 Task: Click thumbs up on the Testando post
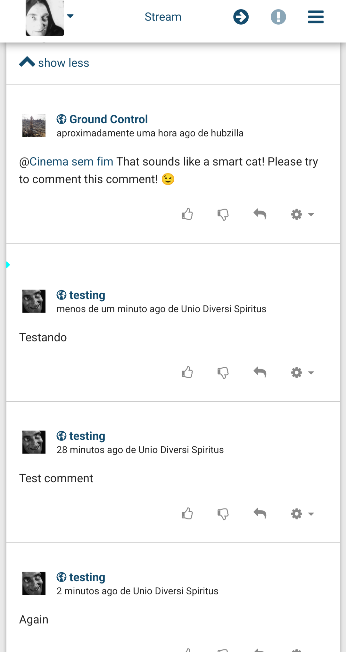tap(187, 372)
